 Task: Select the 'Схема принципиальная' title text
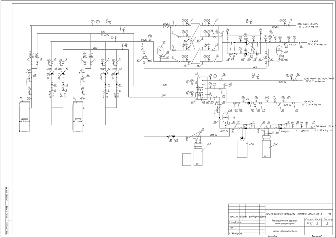click(x=283, y=231)
